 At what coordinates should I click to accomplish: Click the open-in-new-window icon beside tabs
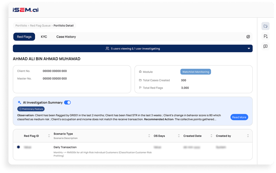[x=248, y=37]
